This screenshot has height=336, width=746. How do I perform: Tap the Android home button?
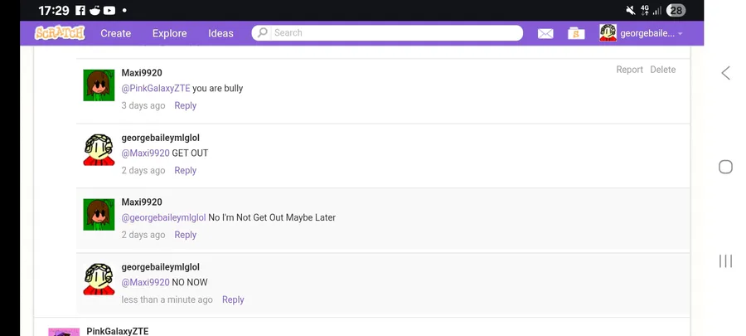[725, 167]
